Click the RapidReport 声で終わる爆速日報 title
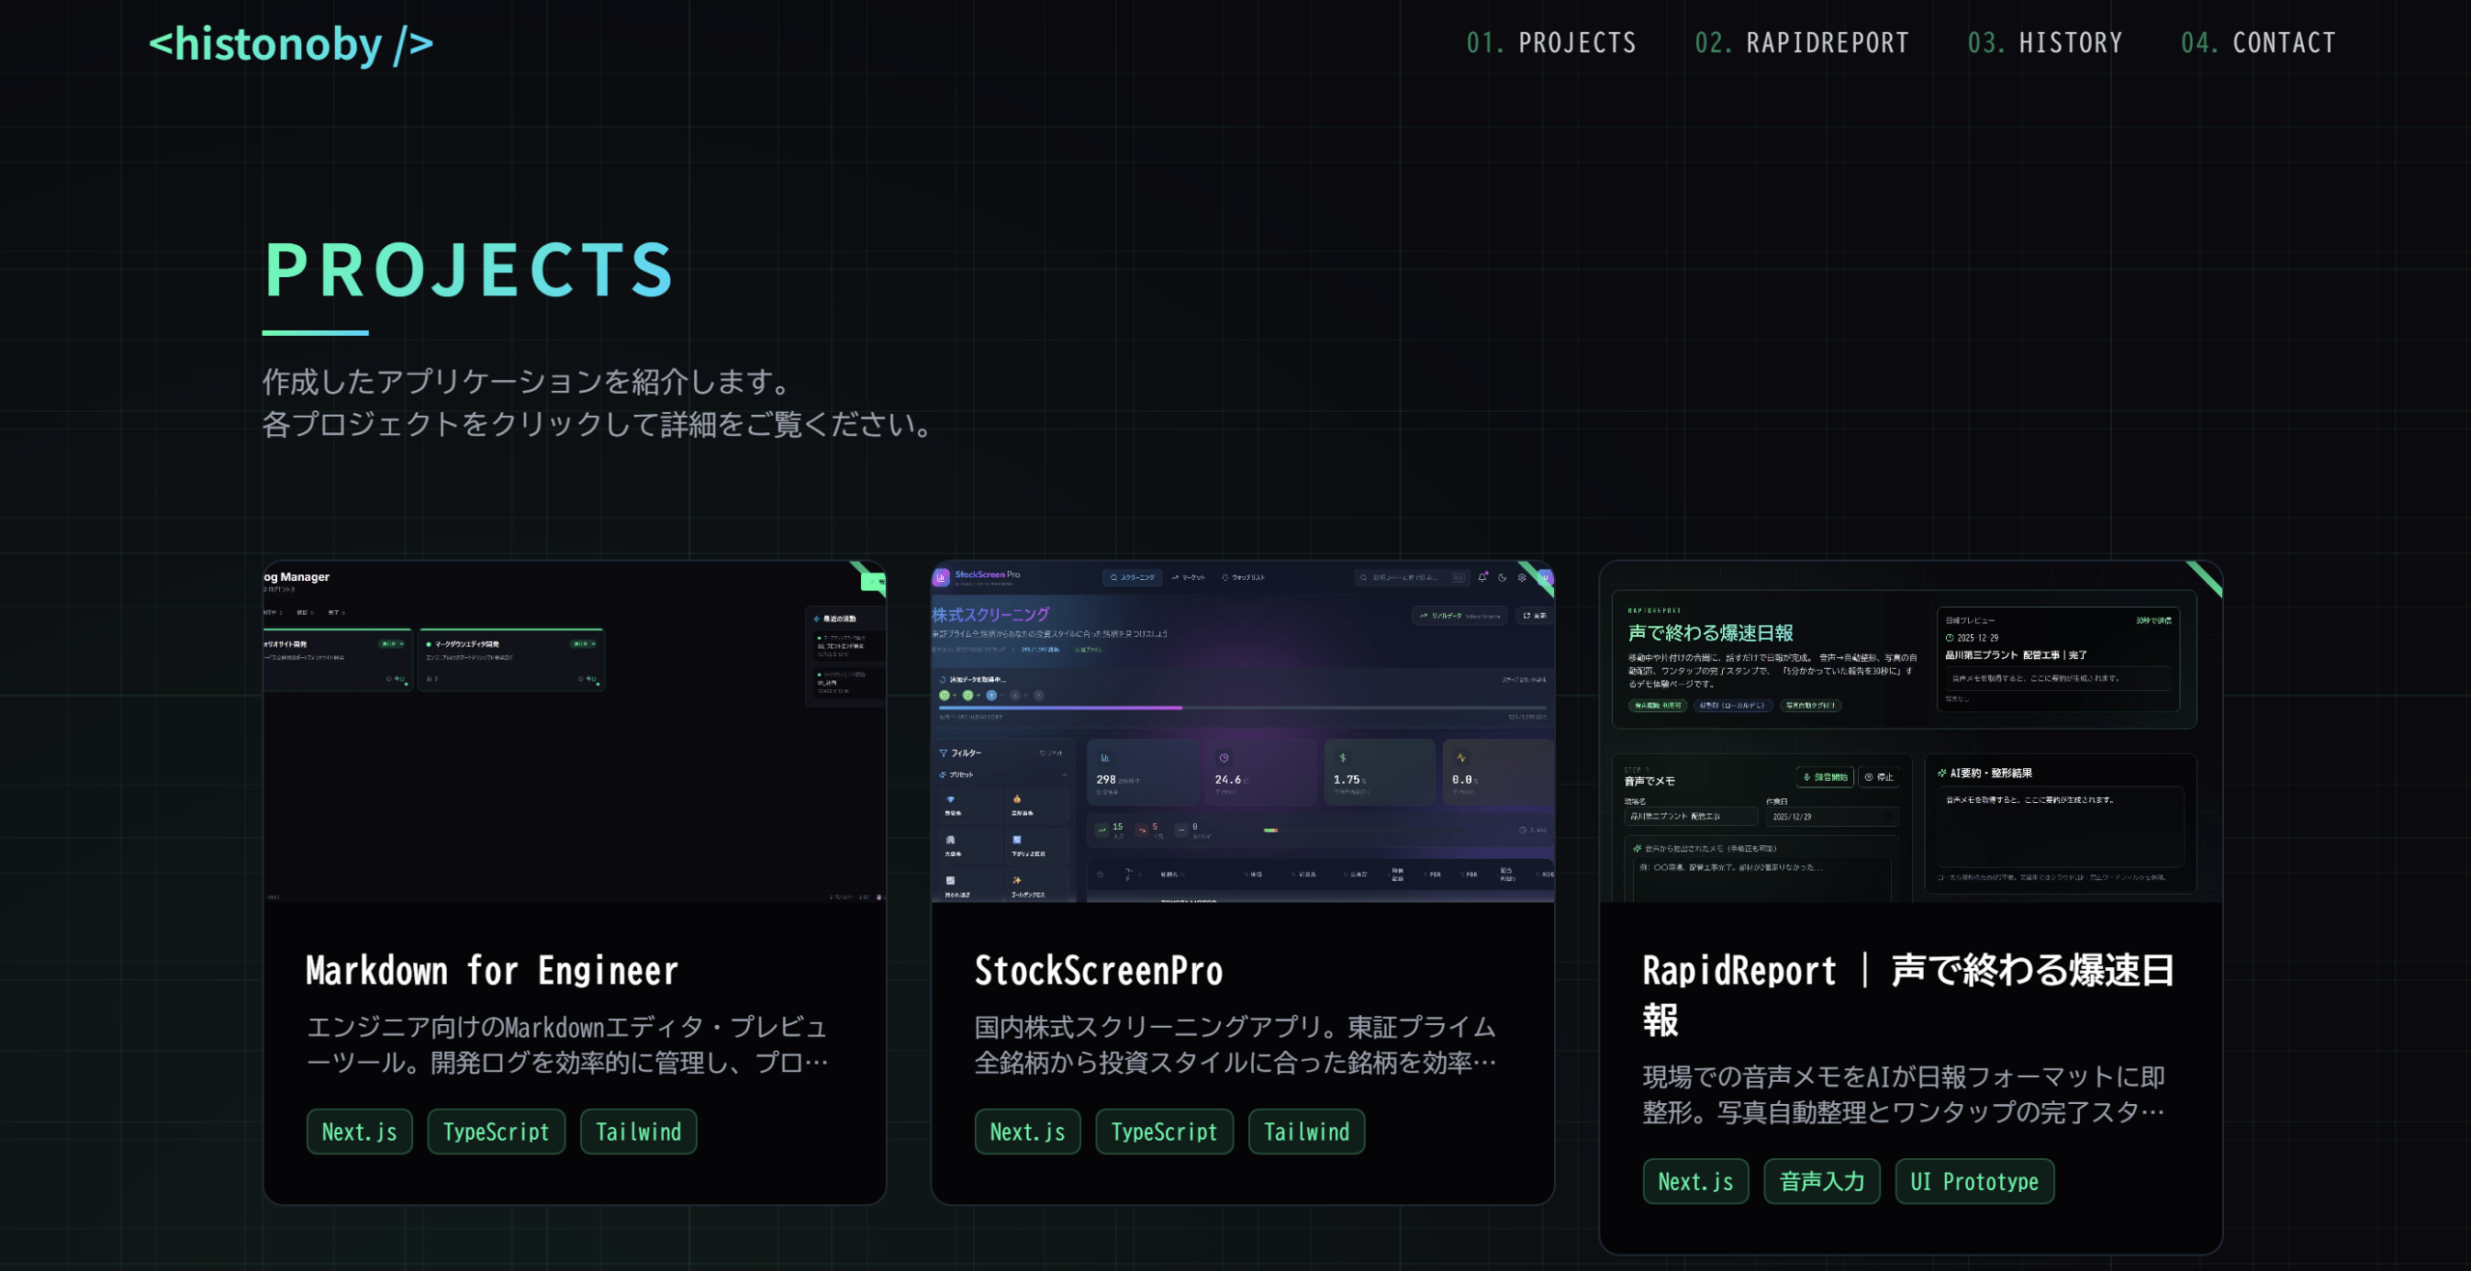This screenshot has width=2471, height=1271. tap(1908, 994)
